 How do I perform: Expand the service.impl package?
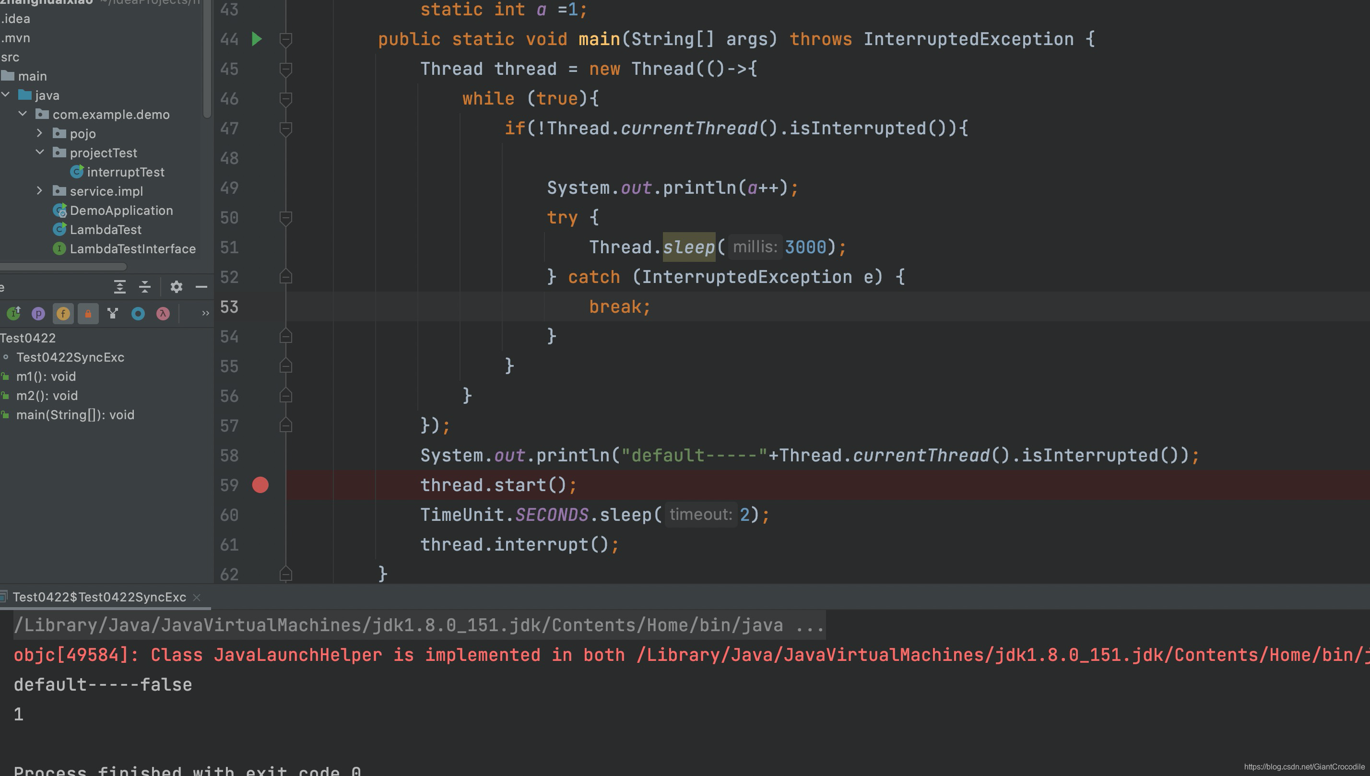tap(39, 190)
